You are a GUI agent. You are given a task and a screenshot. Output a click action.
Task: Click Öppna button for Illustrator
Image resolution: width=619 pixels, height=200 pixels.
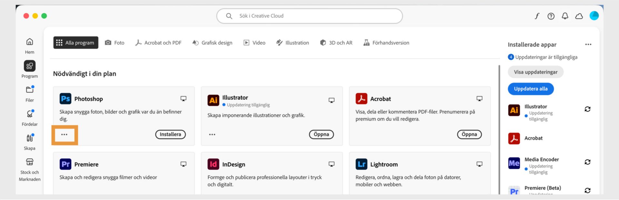tap(321, 134)
